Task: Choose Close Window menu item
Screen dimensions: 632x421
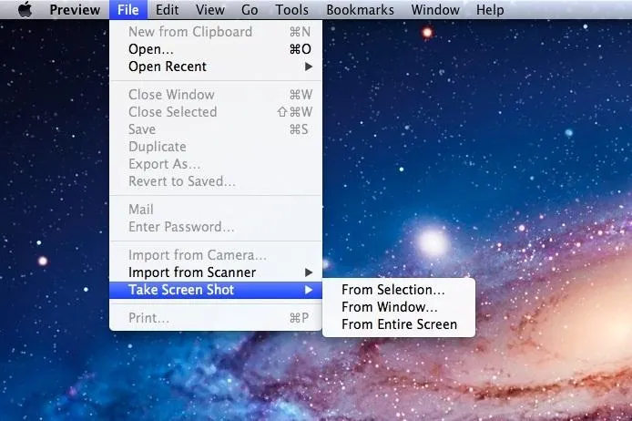Action: [216, 95]
